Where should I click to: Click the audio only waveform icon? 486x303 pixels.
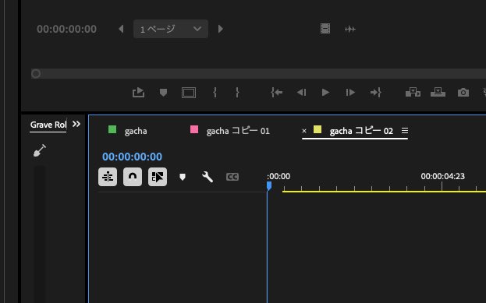[x=350, y=29]
